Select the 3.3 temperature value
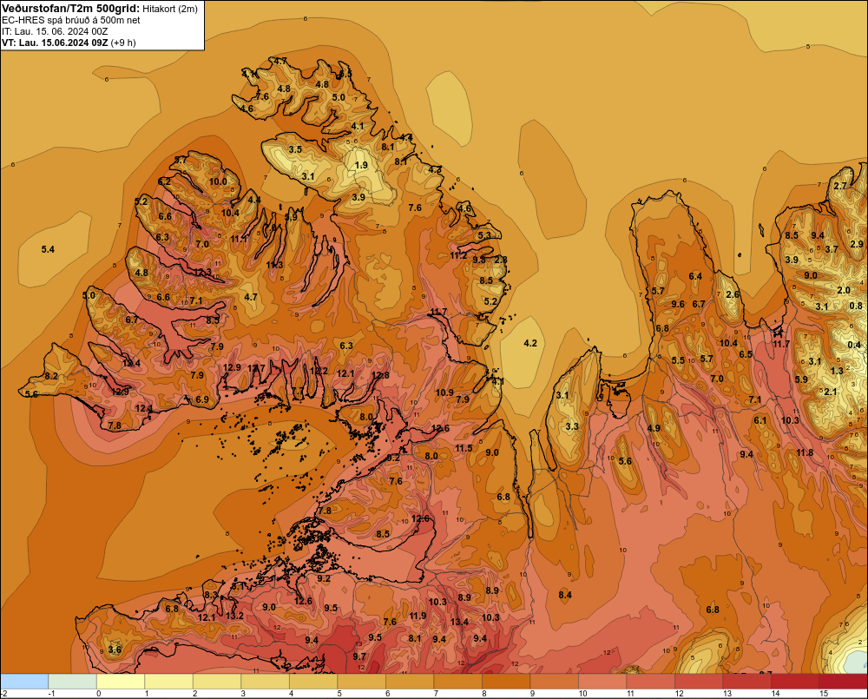868x699 pixels. pyautogui.click(x=572, y=426)
